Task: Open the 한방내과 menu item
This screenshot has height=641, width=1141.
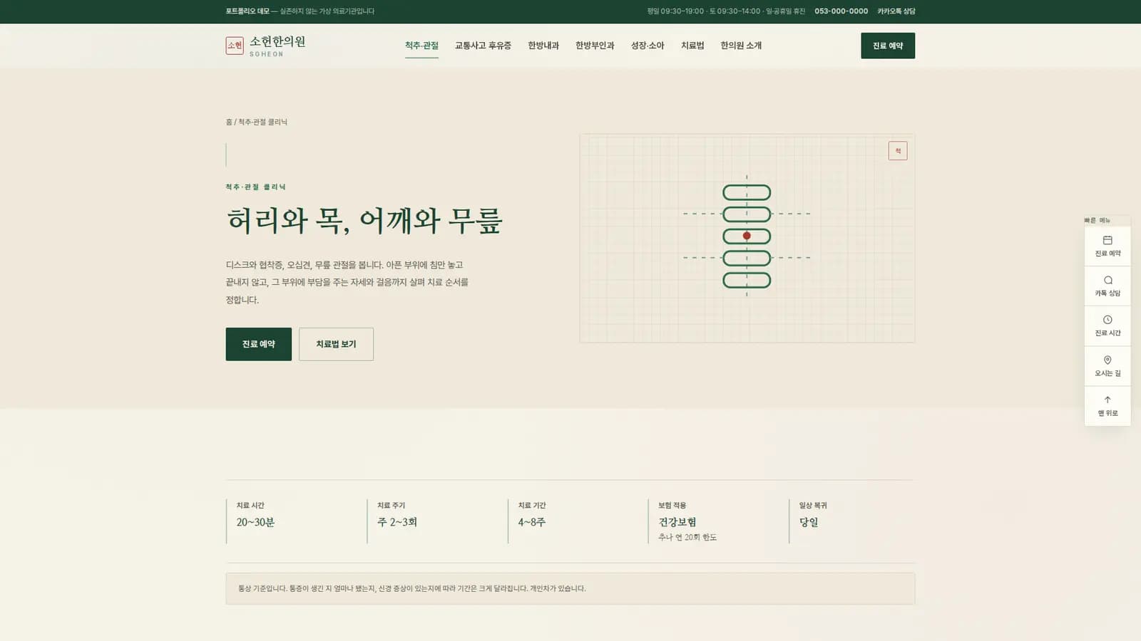Action: click(543, 46)
